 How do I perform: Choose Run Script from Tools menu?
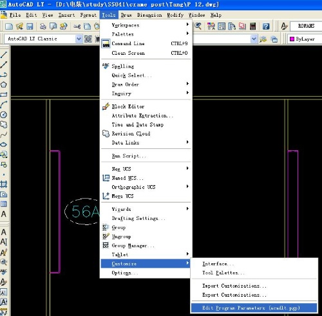146,156
